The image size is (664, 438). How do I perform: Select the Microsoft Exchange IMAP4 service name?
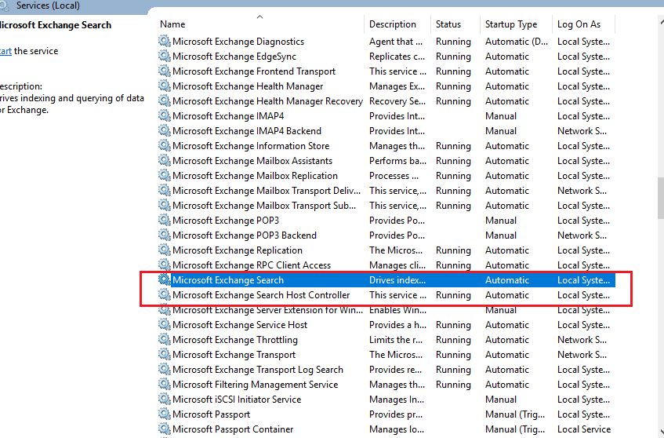point(228,115)
